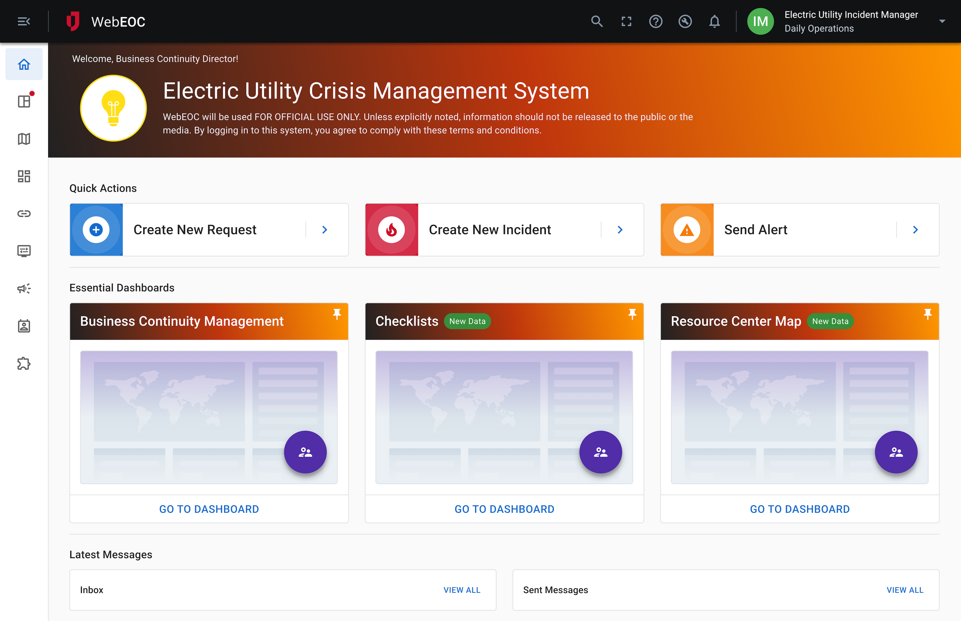Click Business Continuity Management preview thumbnail

pos(209,417)
